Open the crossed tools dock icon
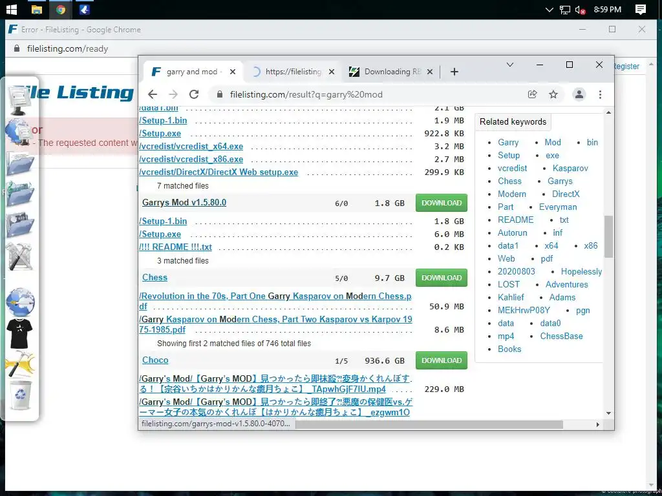Image resolution: width=662 pixels, height=496 pixels. [x=19, y=256]
